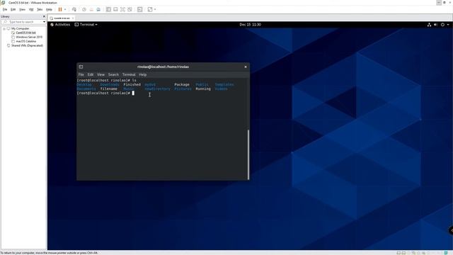Enter full screen mode via toolbar

point(122,9)
